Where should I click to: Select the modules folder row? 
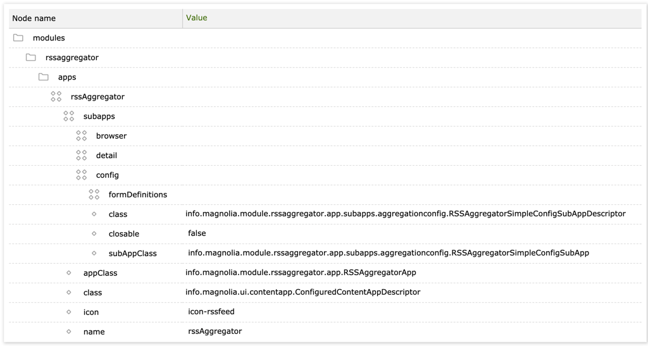[325, 38]
